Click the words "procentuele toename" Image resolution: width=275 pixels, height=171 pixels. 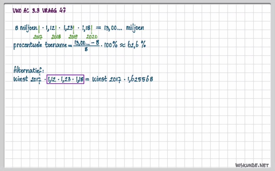point(40,45)
